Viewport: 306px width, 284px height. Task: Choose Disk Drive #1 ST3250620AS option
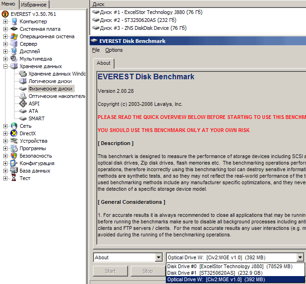pos(235,273)
